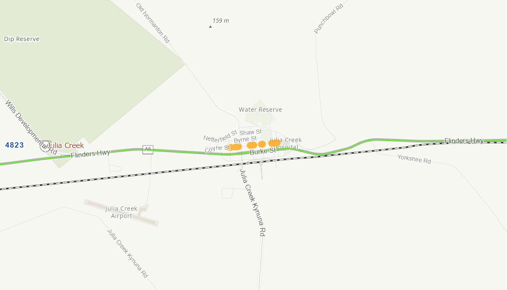507x290 pixels.
Task: Click the A6 route shield icon
Action: tap(148, 149)
